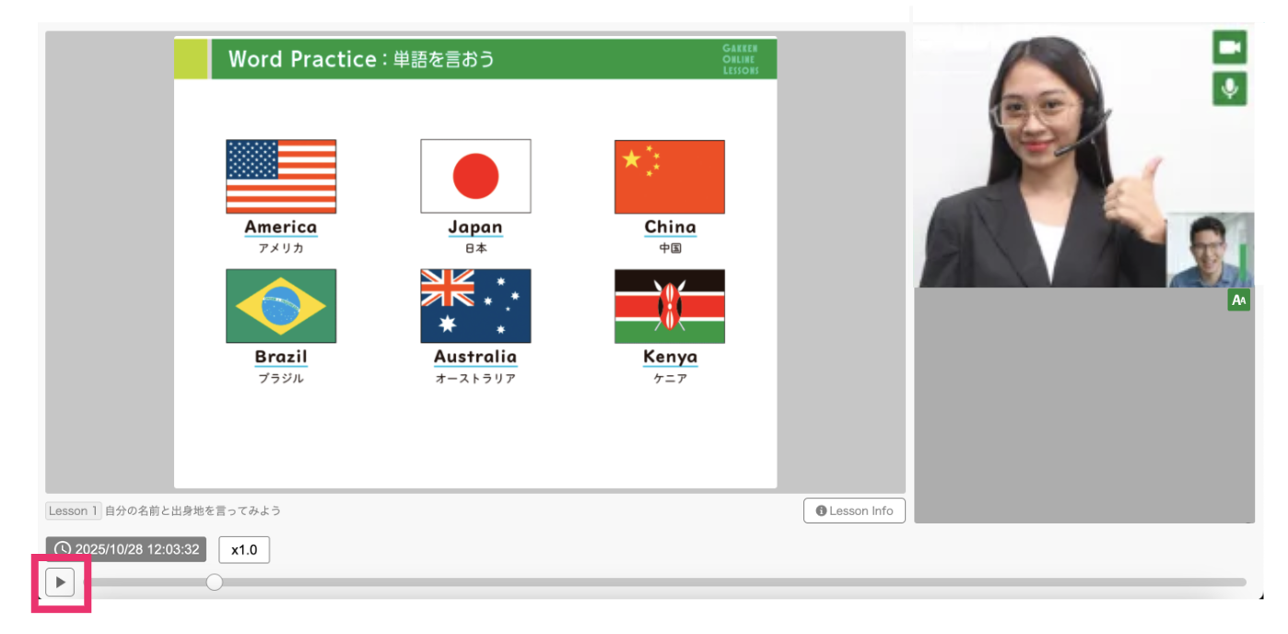Image resolution: width=1288 pixels, height=634 pixels.
Task: Click the AA text size icon
Action: click(x=1238, y=300)
